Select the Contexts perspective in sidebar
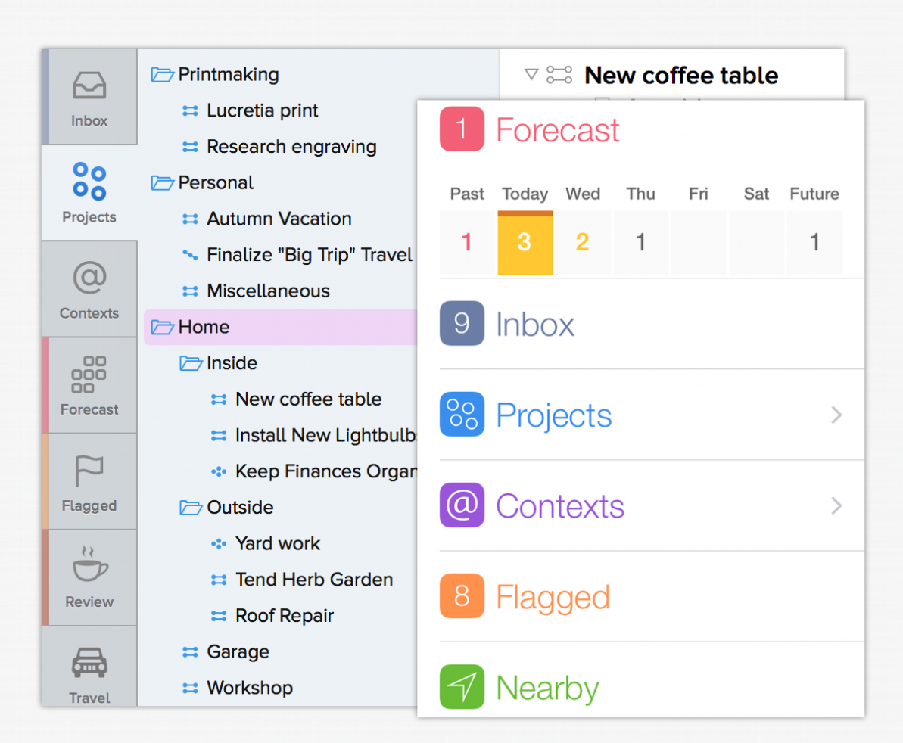903x743 pixels. point(89,290)
